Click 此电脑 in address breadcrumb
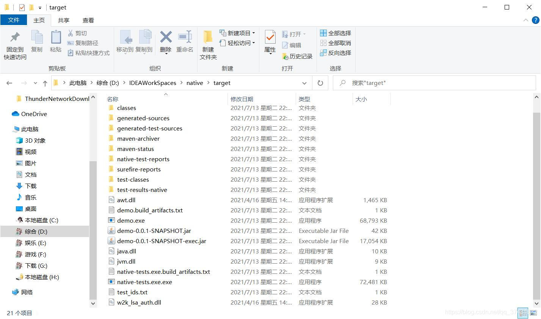 [x=78, y=83]
